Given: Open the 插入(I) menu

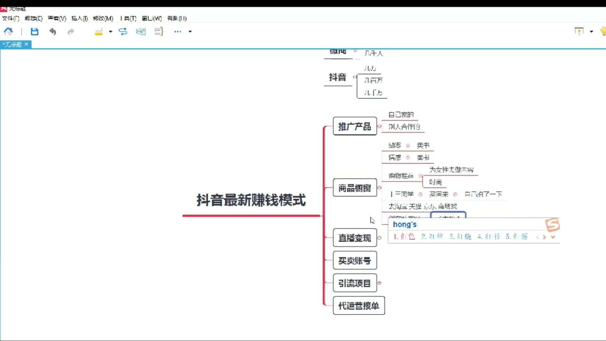Looking at the screenshot, I should 80,18.
